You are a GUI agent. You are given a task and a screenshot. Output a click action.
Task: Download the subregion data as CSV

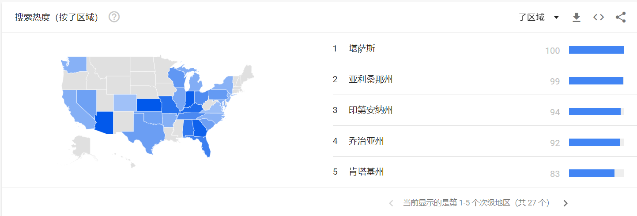tap(576, 17)
